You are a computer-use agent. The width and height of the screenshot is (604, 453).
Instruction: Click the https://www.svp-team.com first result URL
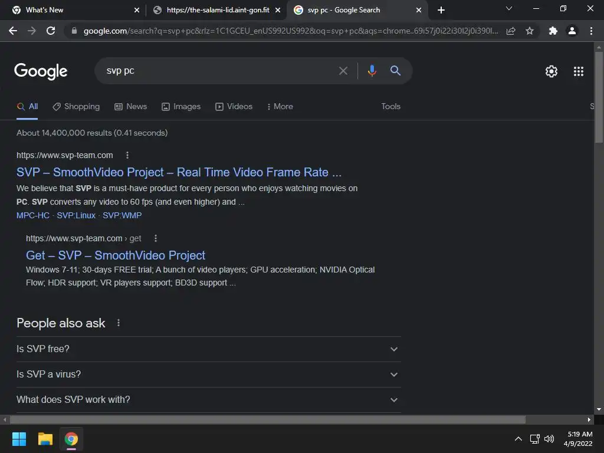65,155
